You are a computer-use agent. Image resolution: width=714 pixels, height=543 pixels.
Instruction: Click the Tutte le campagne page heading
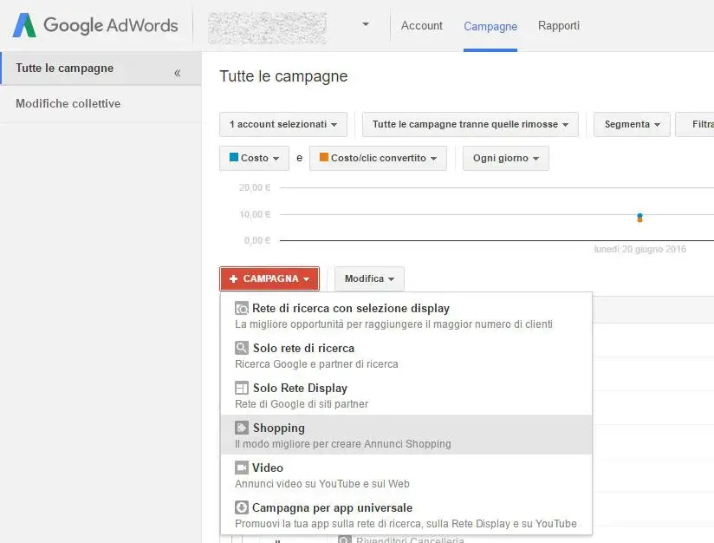coord(283,76)
